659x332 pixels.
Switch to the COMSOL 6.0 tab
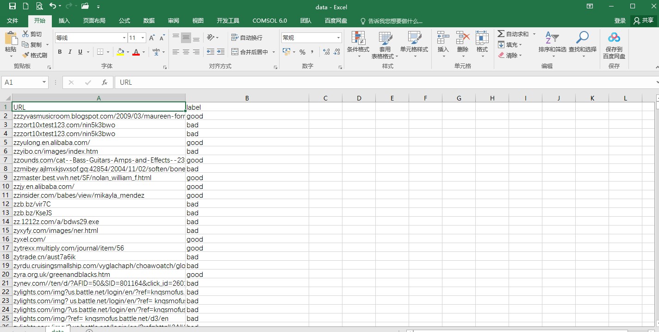click(270, 21)
